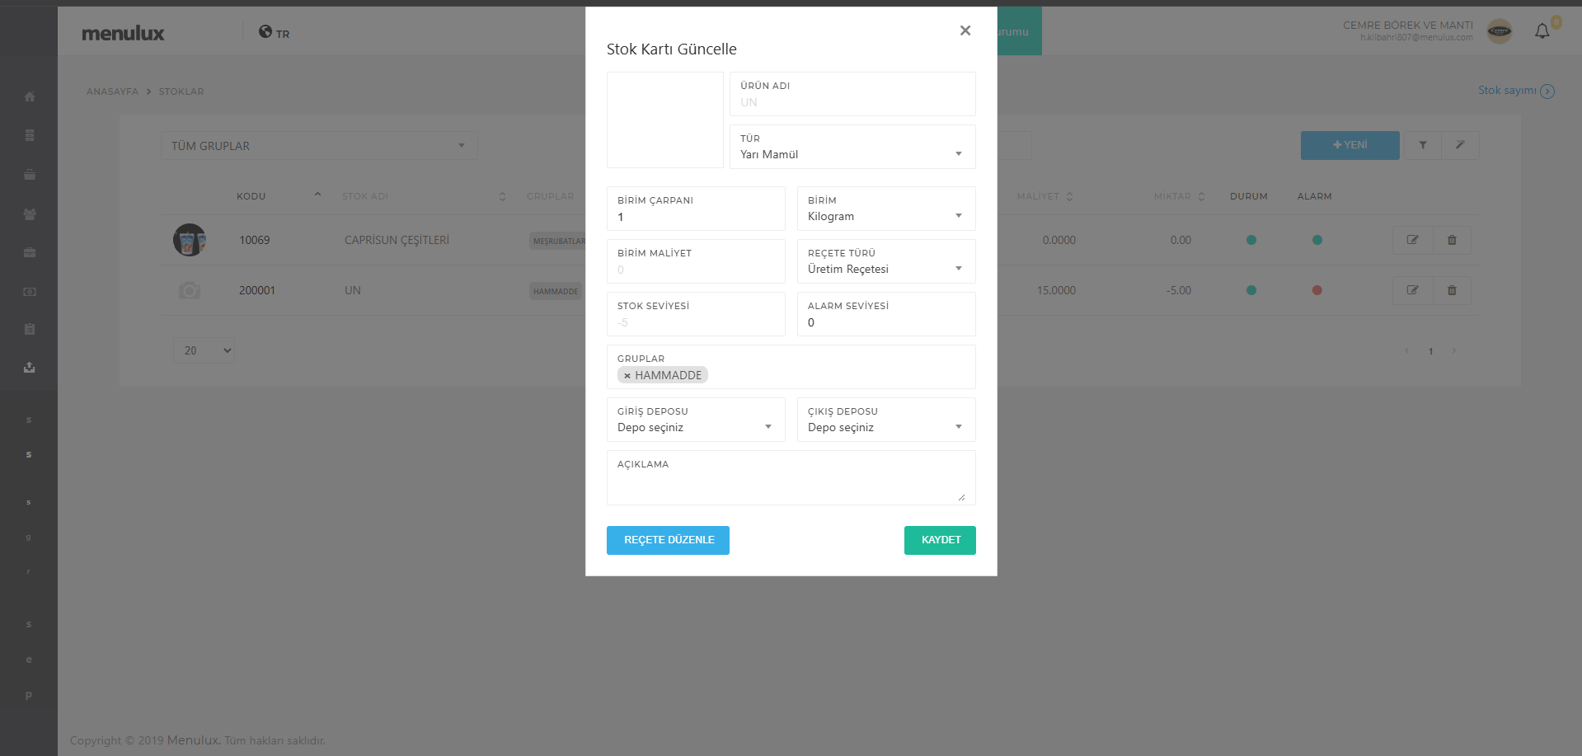The image size is (1582, 756).
Task: Open the ÇIKIŞ DEPOSU dropdown
Action: point(886,420)
